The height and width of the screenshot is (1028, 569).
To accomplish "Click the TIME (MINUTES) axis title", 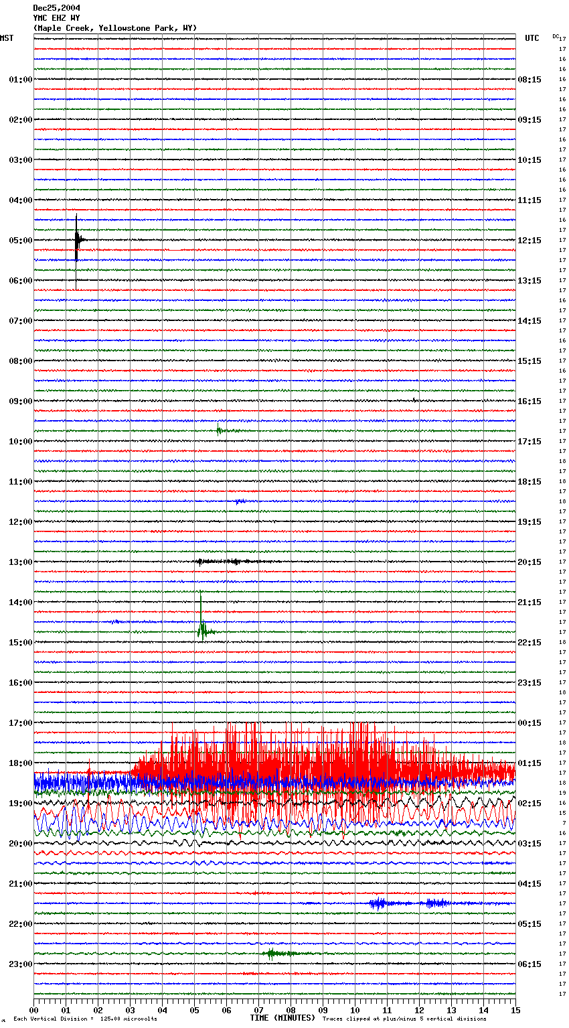I will [282, 1018].
